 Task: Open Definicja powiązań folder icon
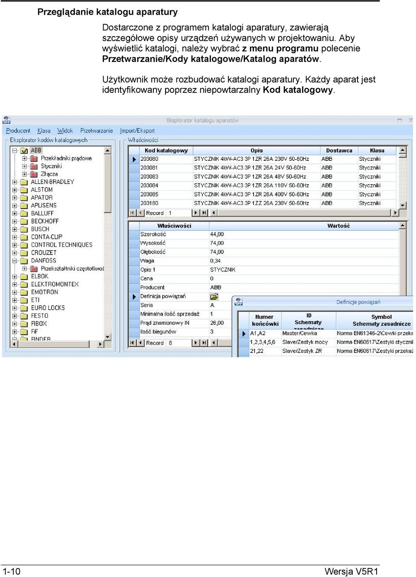[x=214, y=297]
